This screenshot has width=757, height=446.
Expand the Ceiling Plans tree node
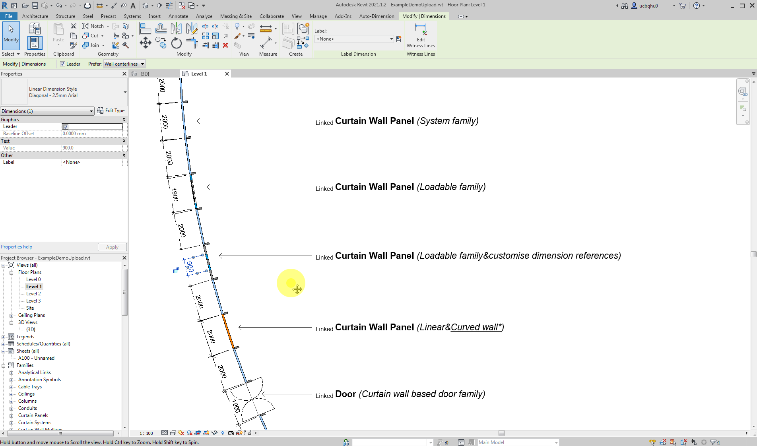point(12,316)
